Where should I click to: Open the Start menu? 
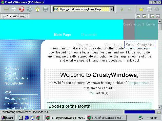tap(7, 118)
